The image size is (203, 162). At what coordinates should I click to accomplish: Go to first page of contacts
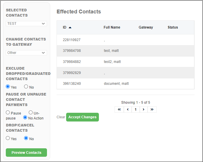pos(119,110)
